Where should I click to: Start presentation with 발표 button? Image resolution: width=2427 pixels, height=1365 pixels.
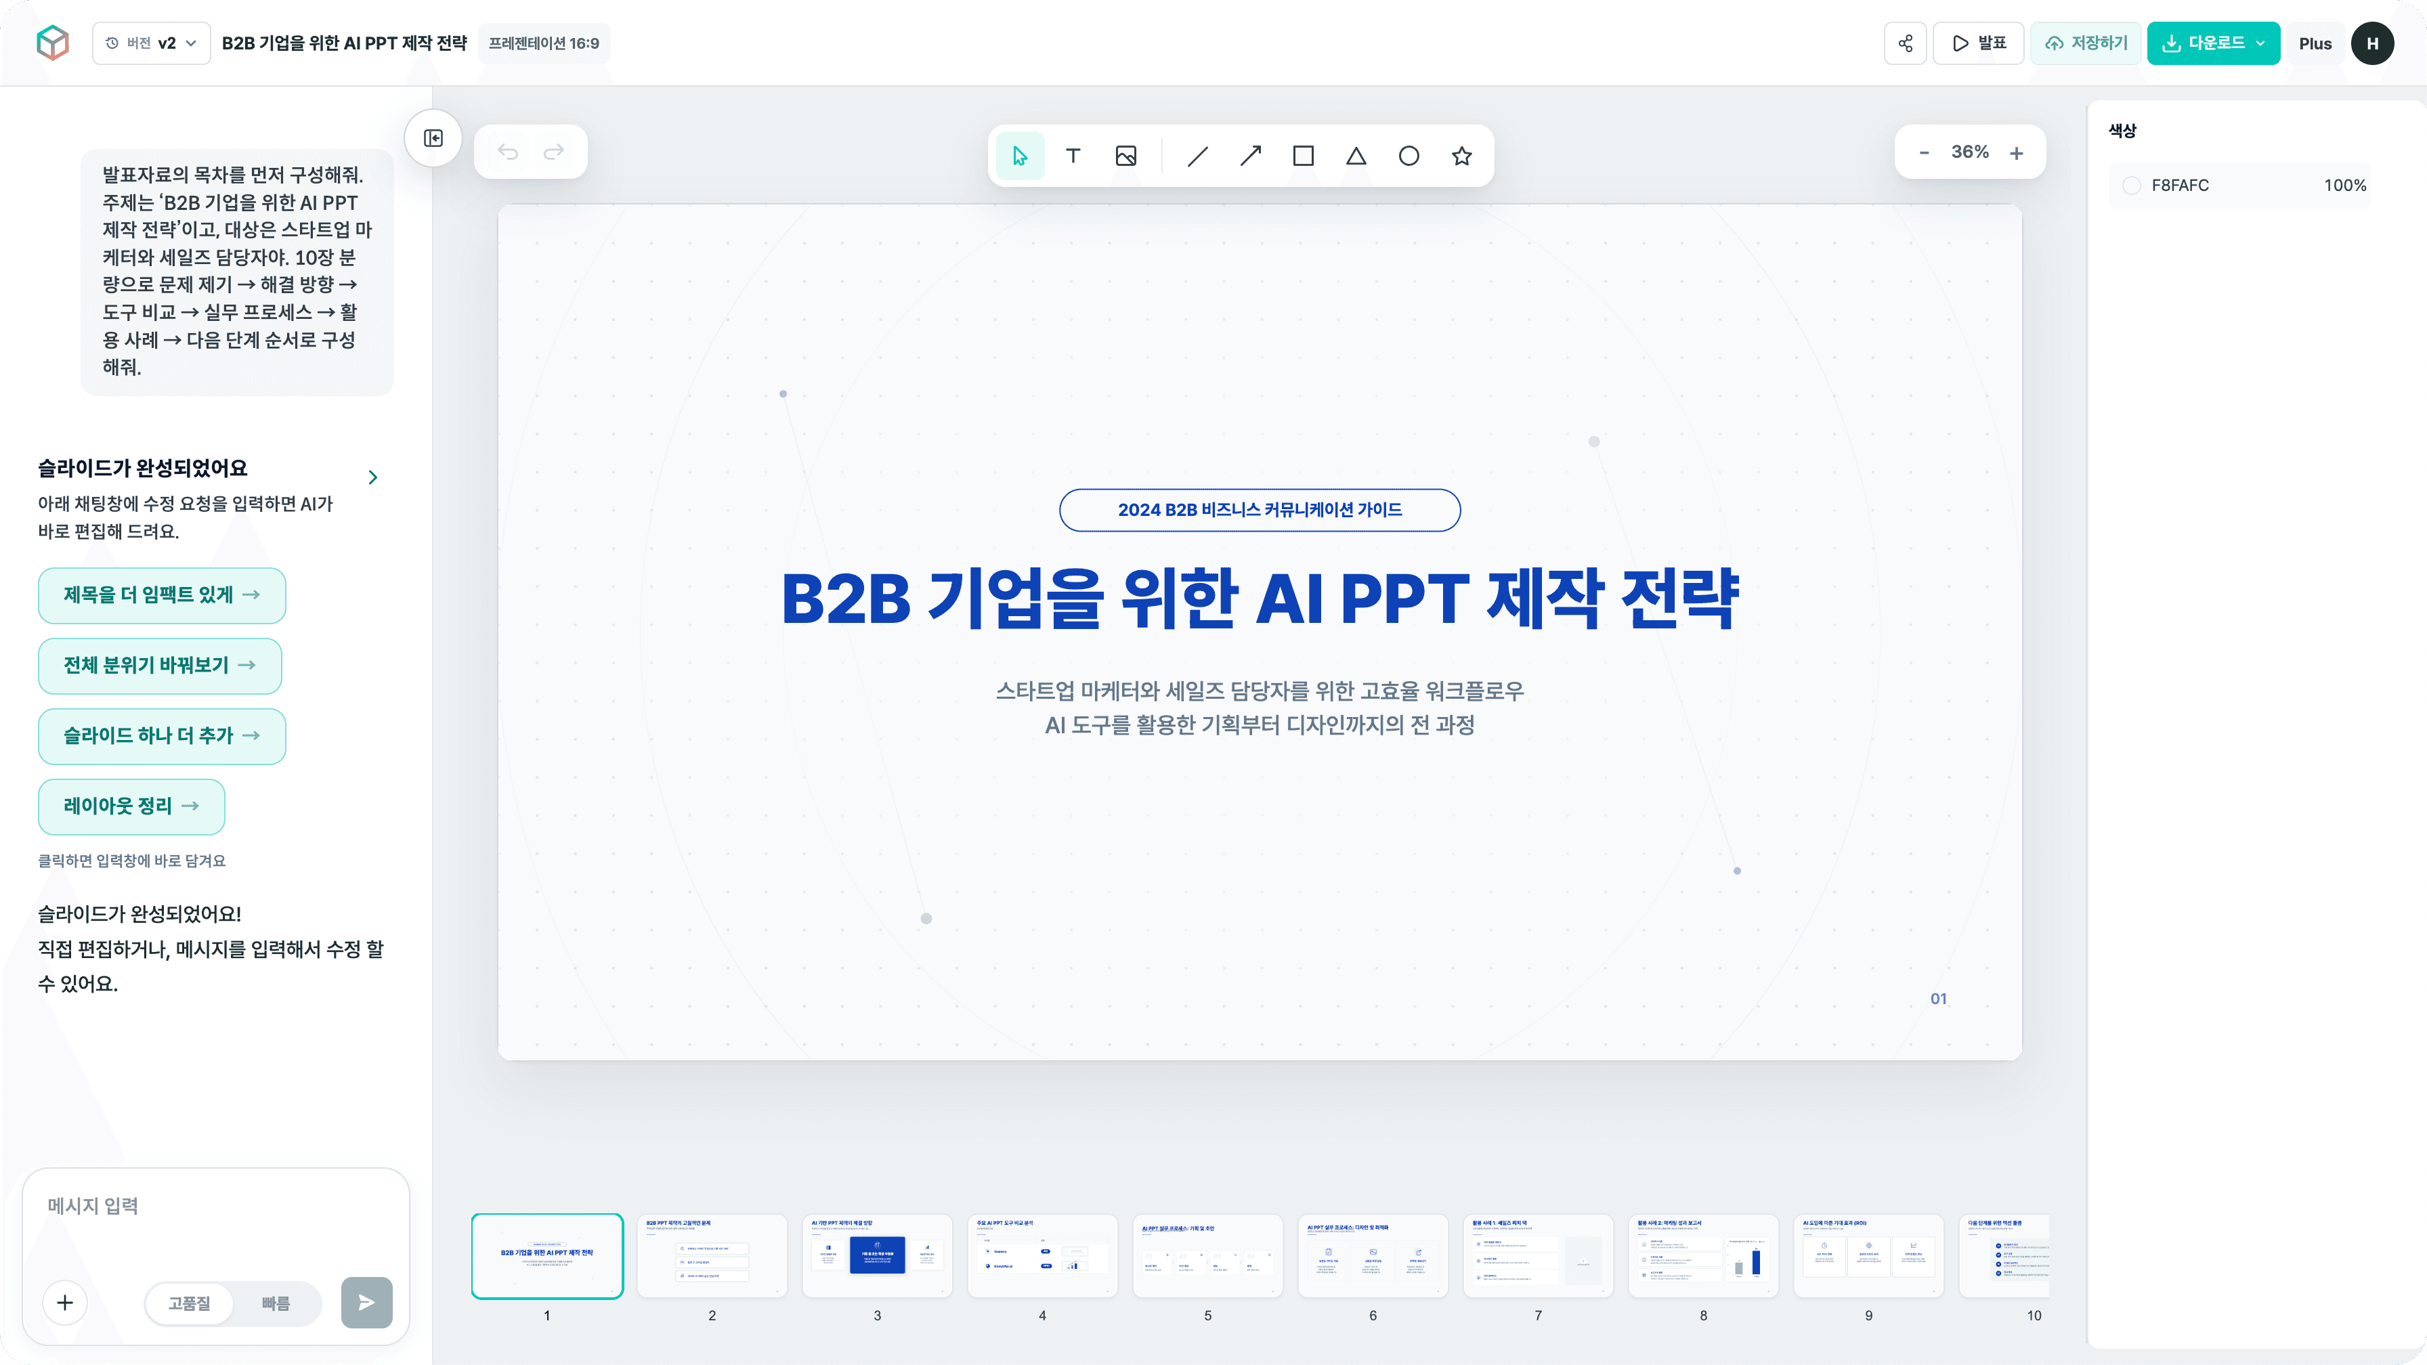pyautogui.click(x=1979, y=43)
